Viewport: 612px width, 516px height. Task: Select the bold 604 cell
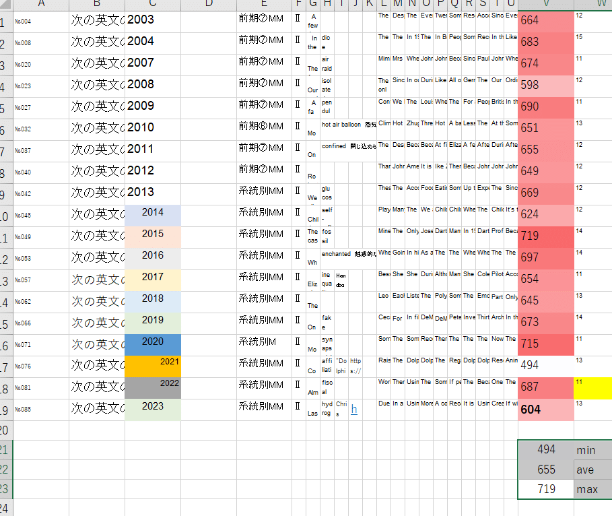click(x=545, y=410)
